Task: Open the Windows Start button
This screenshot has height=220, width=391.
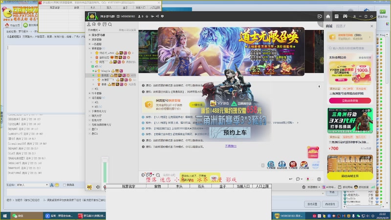Action: tap(4, 216)
